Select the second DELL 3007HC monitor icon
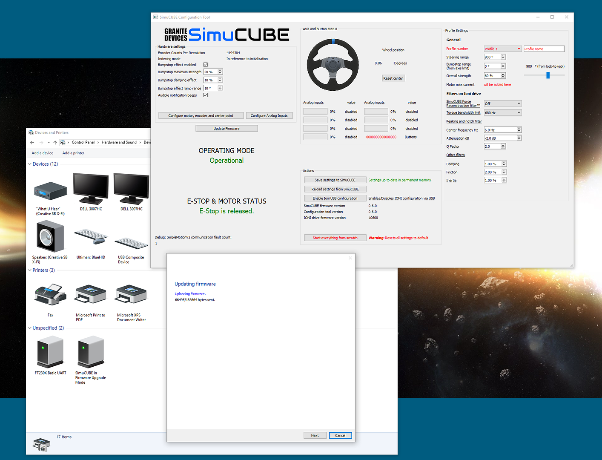Viewport: 602px width, 460px height. tap(131, 189)
